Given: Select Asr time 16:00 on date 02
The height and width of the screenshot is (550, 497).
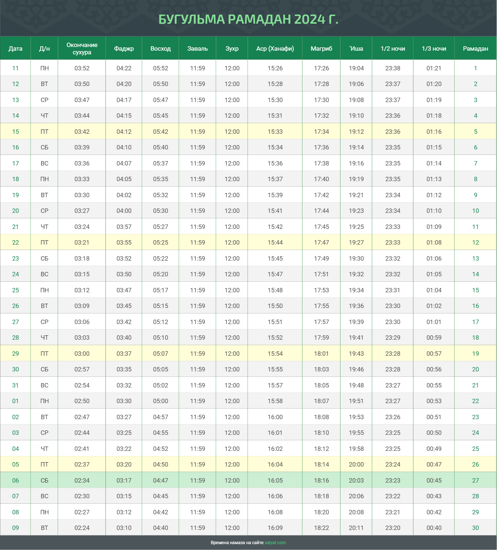Looking at the screenshot, I should pos(275,417).
